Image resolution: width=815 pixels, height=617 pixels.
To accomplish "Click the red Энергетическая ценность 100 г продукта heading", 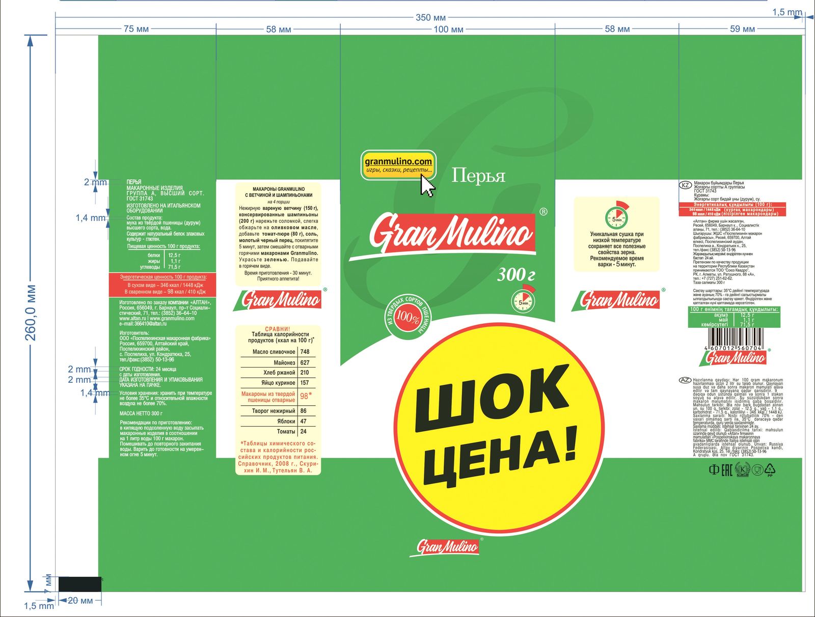I will [x=163, y=277].
